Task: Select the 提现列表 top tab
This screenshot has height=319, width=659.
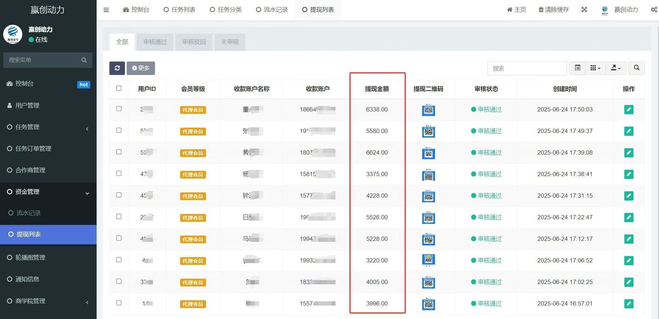Action: pos(318,10)
